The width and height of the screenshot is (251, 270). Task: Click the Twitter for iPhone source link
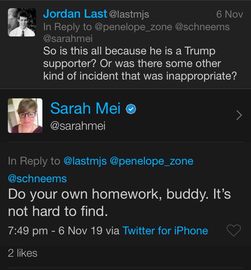(x=165, y=230)
